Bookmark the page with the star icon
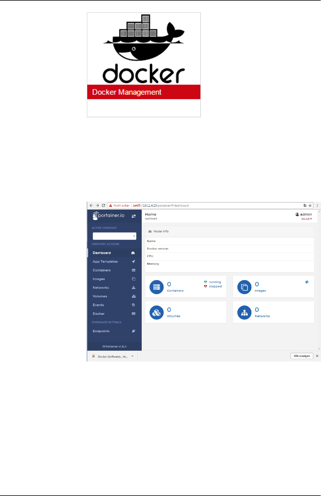 310,206
